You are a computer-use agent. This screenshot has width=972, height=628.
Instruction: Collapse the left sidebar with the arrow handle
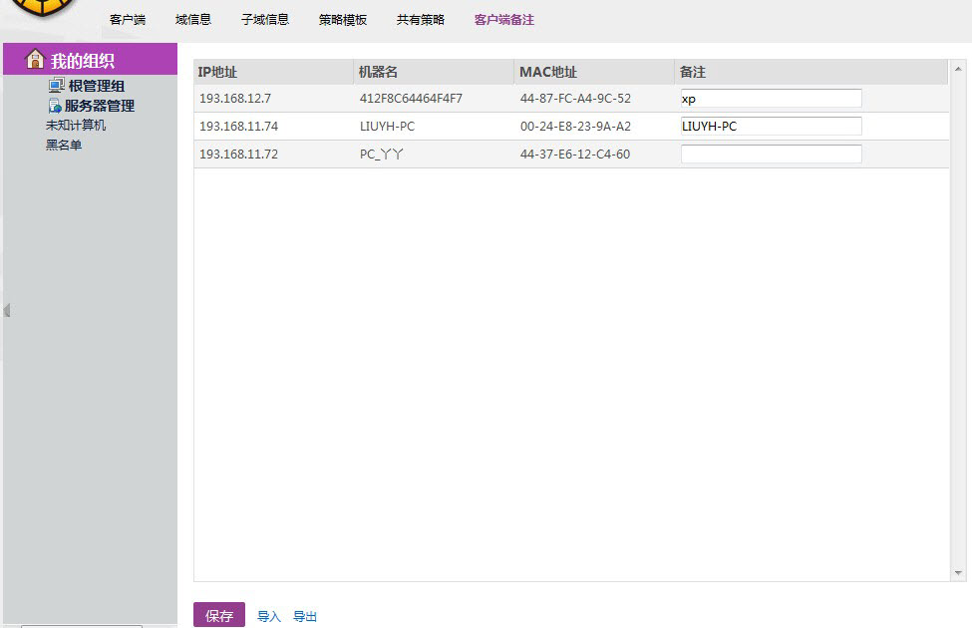point(7,311)
